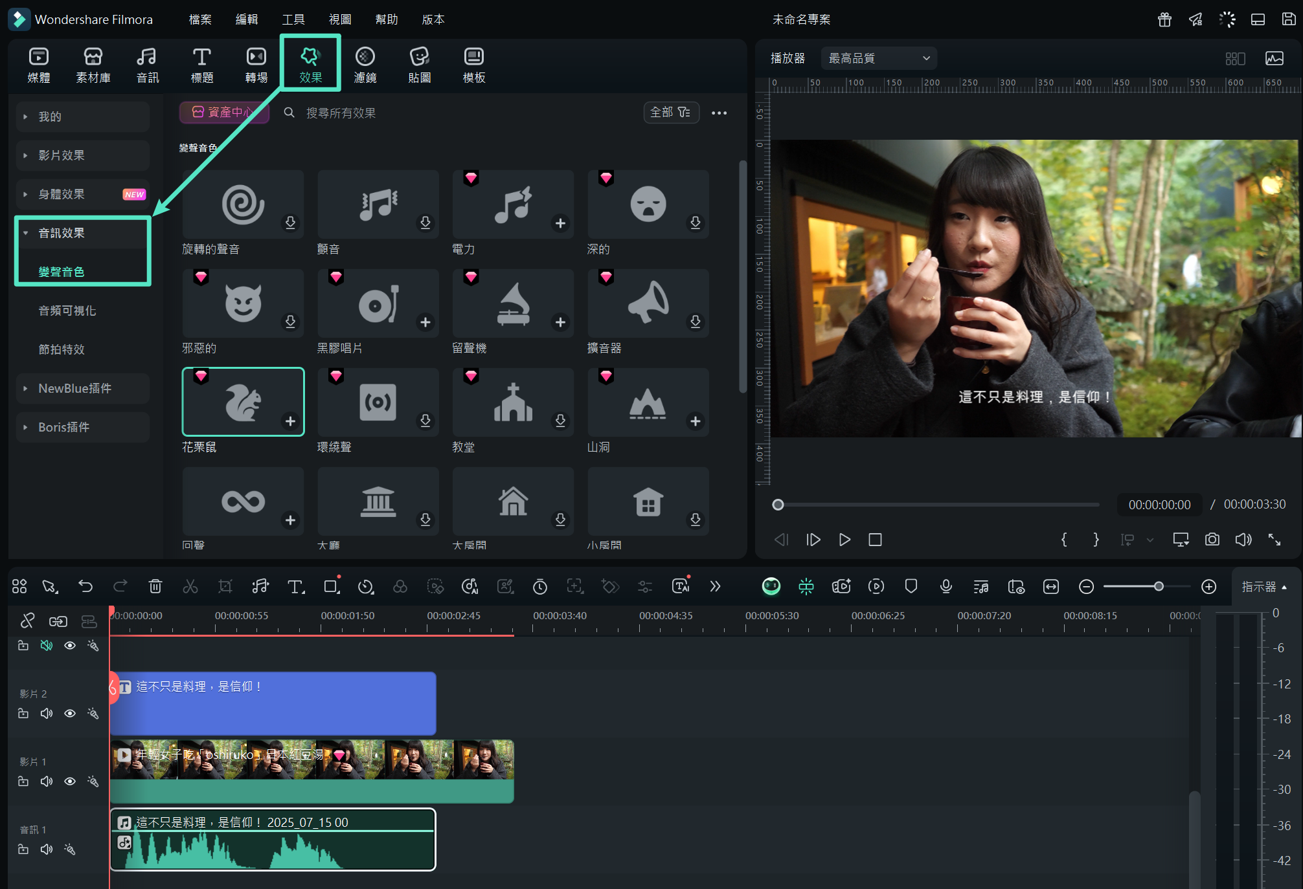This screenshot has width=1303, height=889.
Task: Open the effects panel more options menu
Action: 719,113
